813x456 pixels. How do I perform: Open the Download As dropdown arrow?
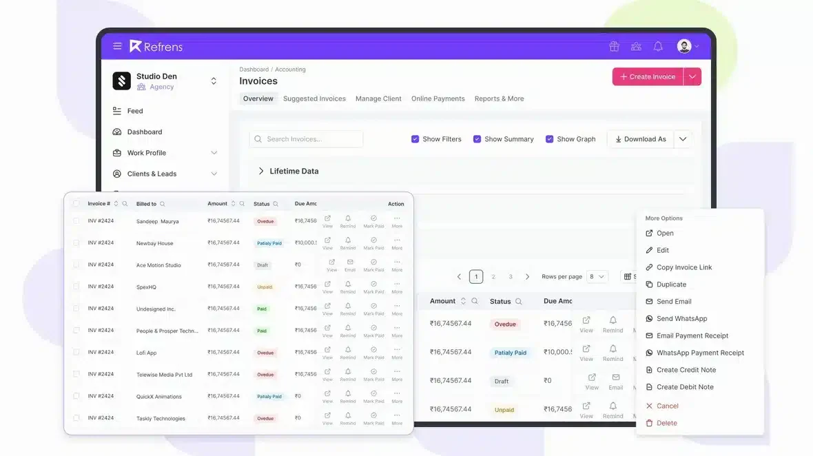point(683,139)
